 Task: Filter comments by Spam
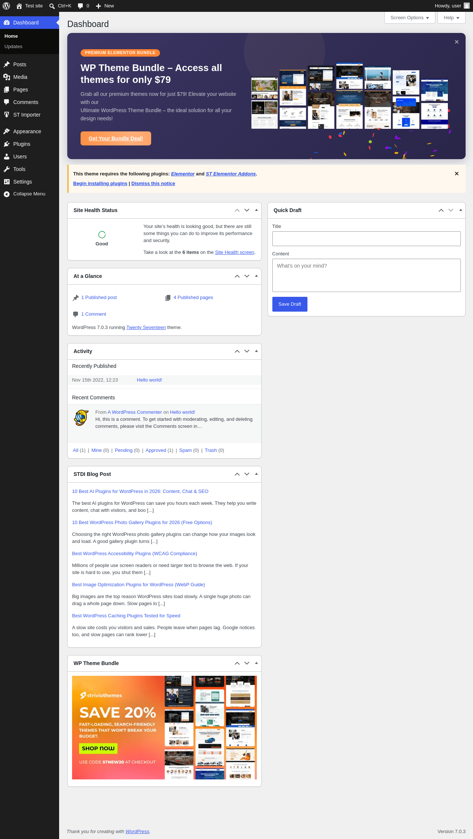[185, 450]
